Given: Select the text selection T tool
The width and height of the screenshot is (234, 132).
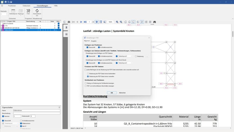Looking at the screenshot, I should click(x=101, y=22).
